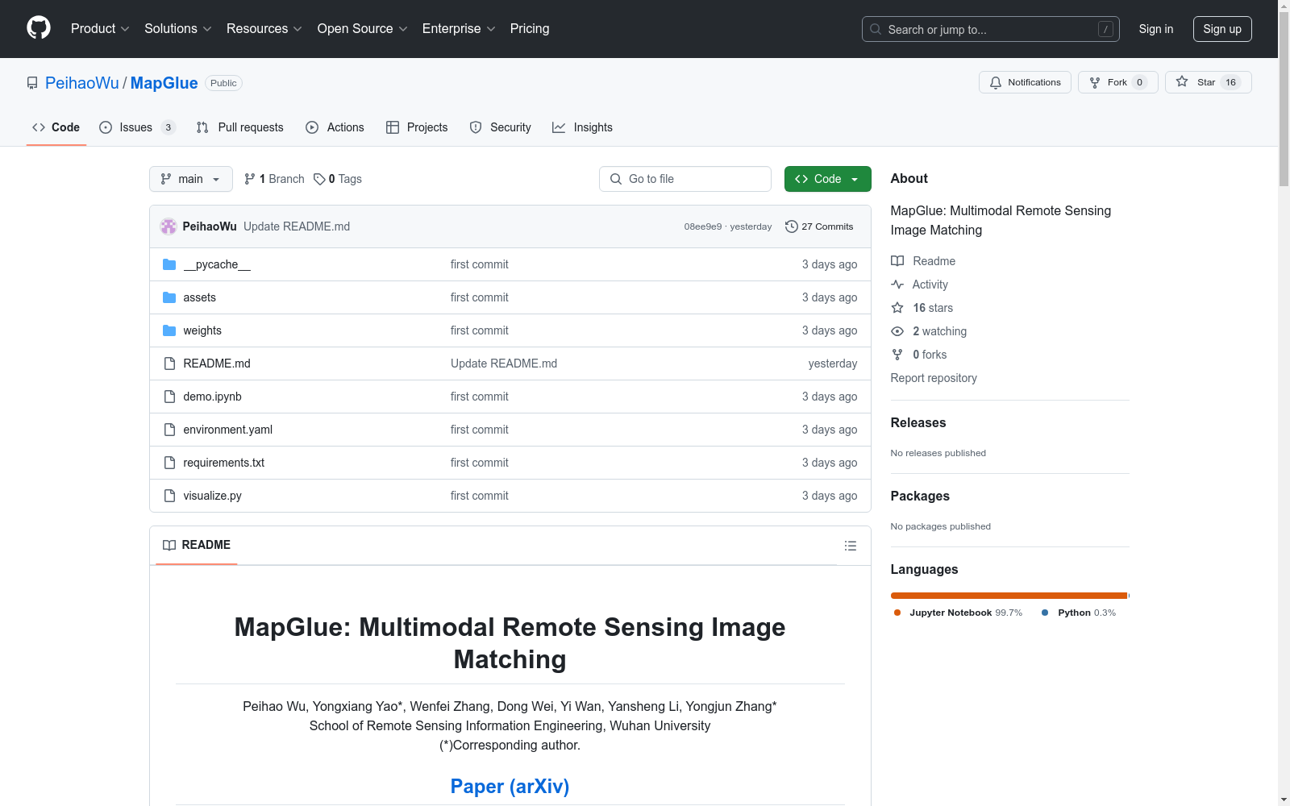The image size is (1290, 806).
Task: Click the Go to file search field
Action: coord(685,179)
